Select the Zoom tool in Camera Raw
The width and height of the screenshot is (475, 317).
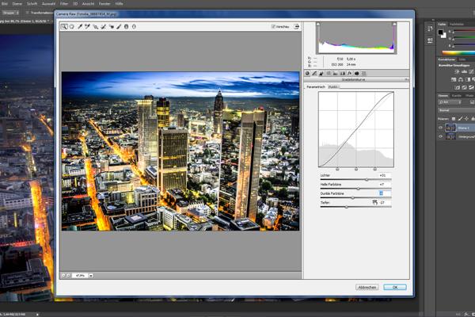point(65,26)
